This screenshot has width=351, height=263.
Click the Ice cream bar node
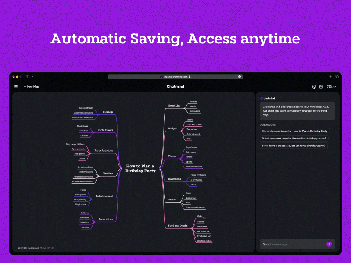[204, 231]
